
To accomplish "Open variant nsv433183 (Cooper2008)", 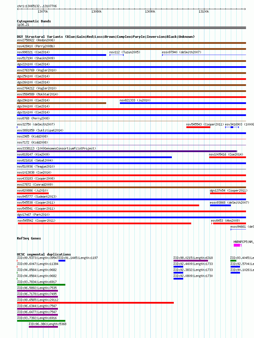I will tap(36, 179).
